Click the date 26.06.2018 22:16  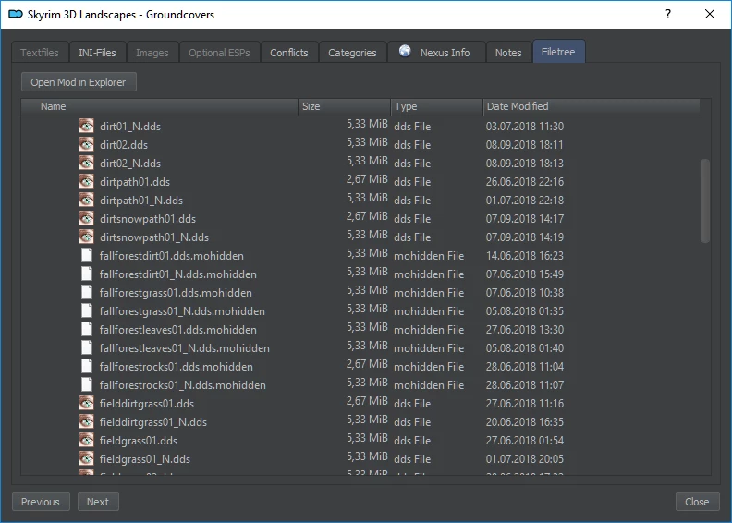[x=525, y=182]
